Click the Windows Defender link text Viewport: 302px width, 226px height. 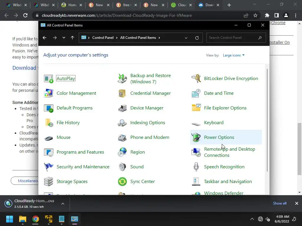click(224, 193)
